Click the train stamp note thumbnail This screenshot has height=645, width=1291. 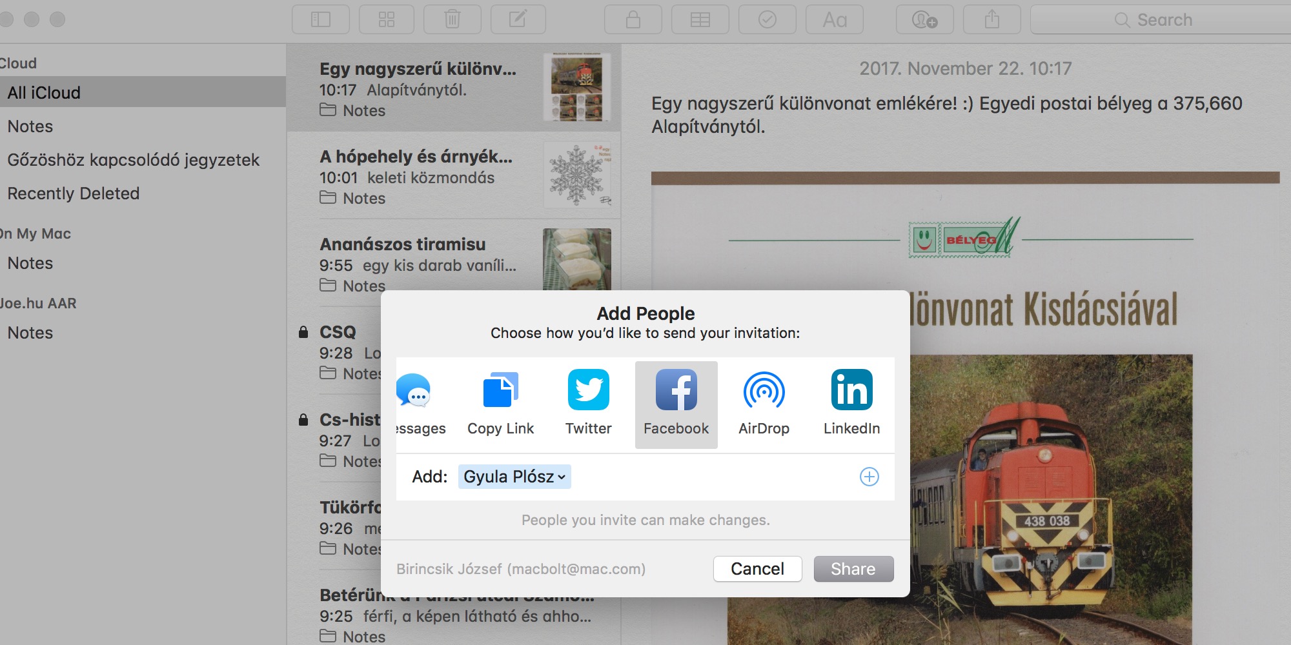577,88
